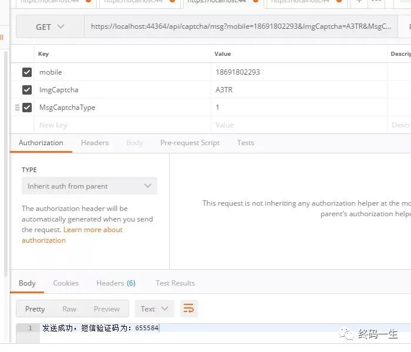Switch to the response Body tab
The width and height of the screenshot is (411, 352).
tap(27, 283)
